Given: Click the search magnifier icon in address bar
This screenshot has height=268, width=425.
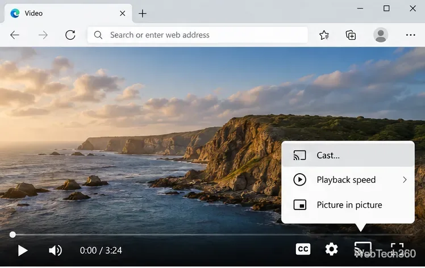Looking at the screenshot, I should coord(98,35).
